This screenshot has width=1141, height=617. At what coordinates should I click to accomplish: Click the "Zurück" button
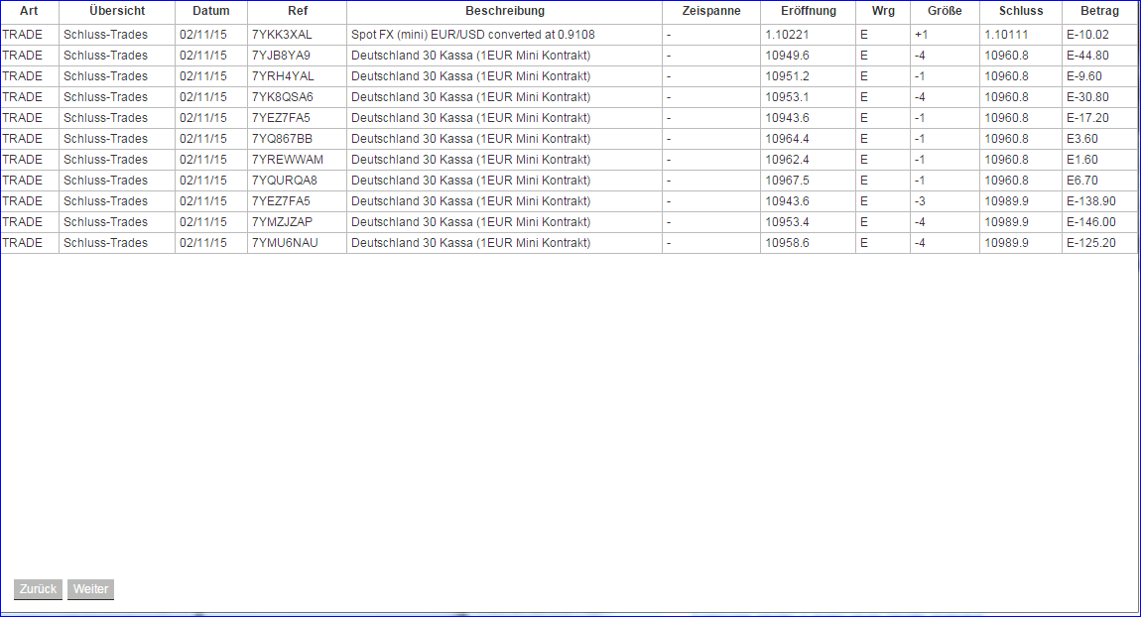tap(38, 589)
